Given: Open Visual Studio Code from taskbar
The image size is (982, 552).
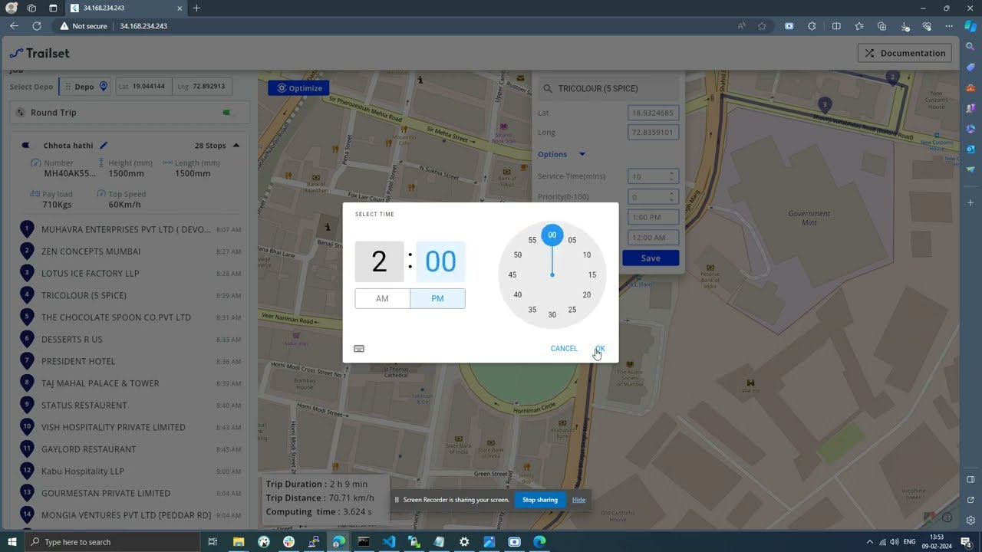Looking at the screenshot, I should [x=389, y=542].
